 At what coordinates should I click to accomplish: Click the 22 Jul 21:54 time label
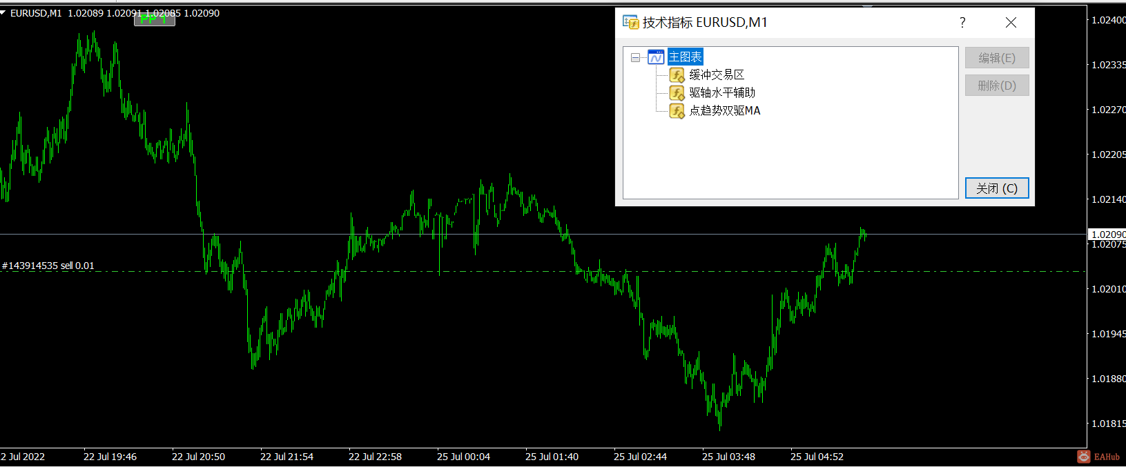pos(287,457)
